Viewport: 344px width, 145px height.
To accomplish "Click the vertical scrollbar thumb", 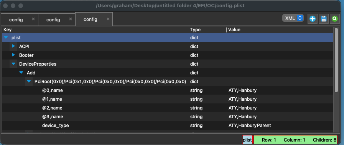I will (336, 60).
